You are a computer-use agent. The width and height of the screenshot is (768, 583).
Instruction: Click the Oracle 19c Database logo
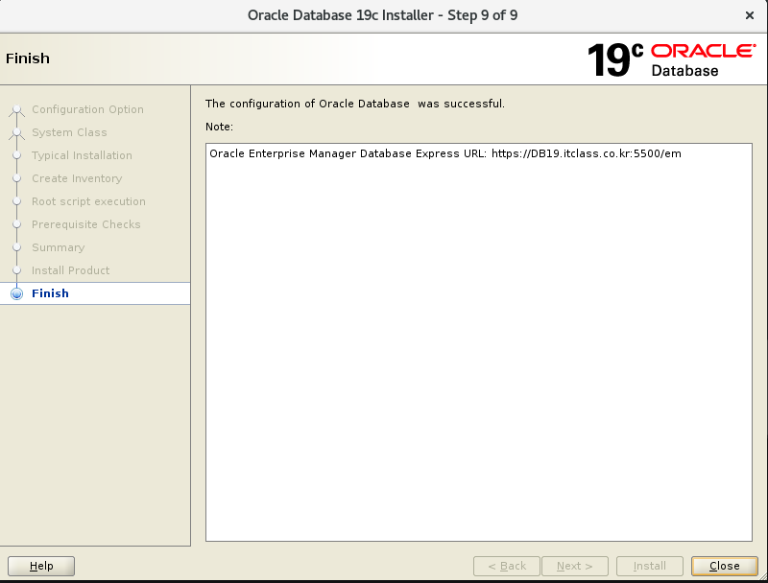[x=671, y=59]
